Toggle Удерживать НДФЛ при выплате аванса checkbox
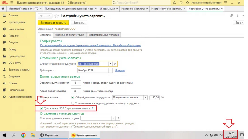248x139 pixels. click(42, 108)
